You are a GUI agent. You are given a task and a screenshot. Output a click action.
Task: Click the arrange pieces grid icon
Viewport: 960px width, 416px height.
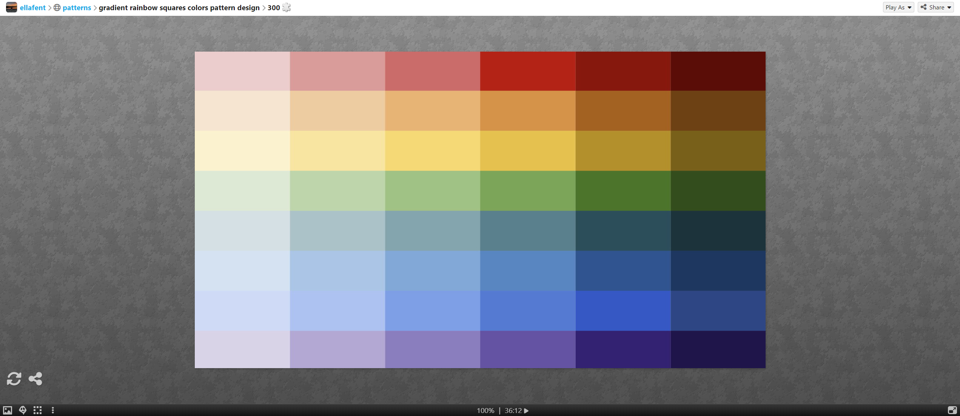(x=37, y=410)
